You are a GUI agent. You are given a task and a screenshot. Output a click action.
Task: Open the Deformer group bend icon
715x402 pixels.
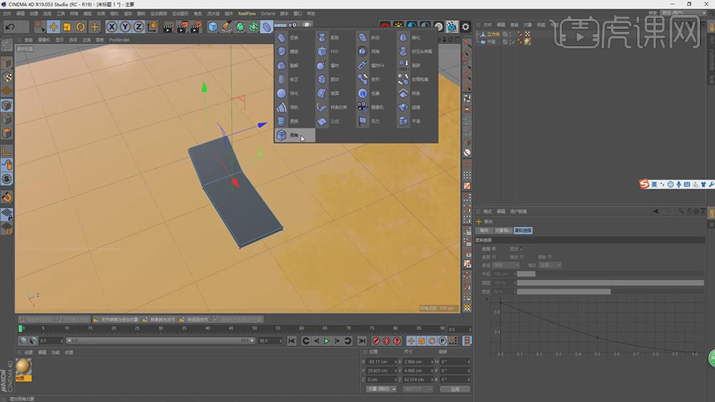tap(266, 27)
